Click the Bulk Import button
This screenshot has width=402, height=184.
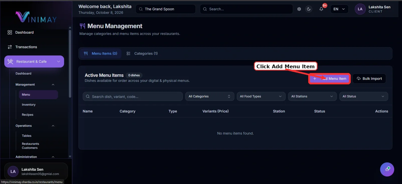(x=369, y=79)
